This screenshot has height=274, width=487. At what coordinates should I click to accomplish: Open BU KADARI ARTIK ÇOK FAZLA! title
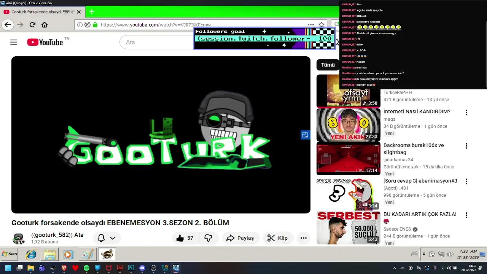420,214
